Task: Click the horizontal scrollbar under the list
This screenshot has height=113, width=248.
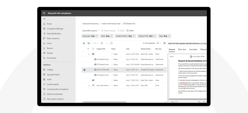Action: (x=105, y=102)
